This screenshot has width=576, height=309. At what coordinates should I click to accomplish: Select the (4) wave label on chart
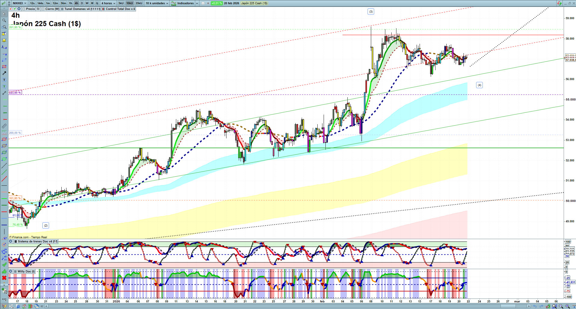click(x=479, y=85)
